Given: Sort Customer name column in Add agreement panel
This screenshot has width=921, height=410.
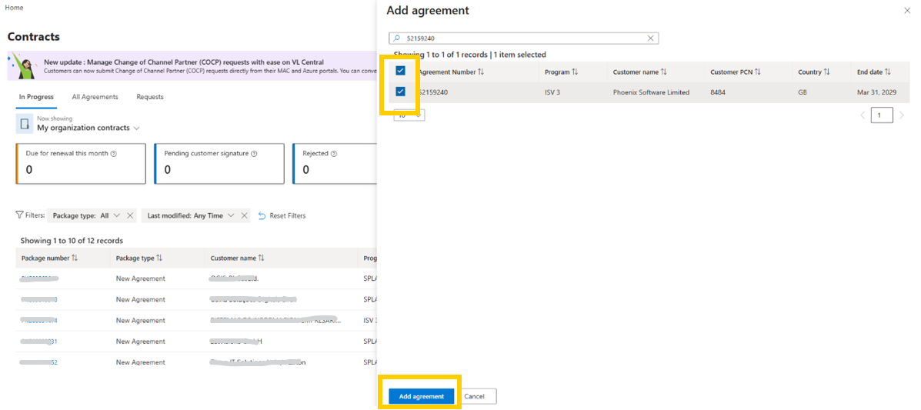Looking at the screenshot, I should (x=664, y=72).
